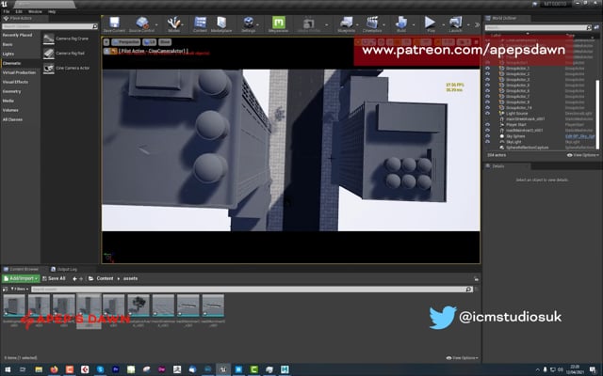603x376 pixels.
Task: Open dropdown arrow beside Build
Action: point(414,25)
